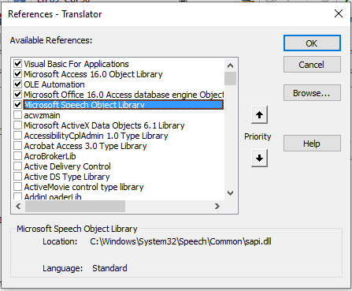
Task: Select Microsoft Office 16.0 Access database engine entry
Action: click(124, 95)
